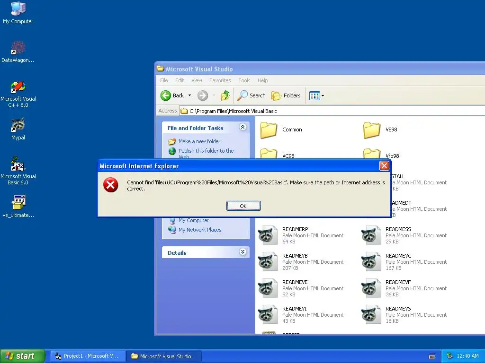Viewport: 485px width, 363px height.
Task: Go up one folder level icon
Action: (x=225, y=95)
